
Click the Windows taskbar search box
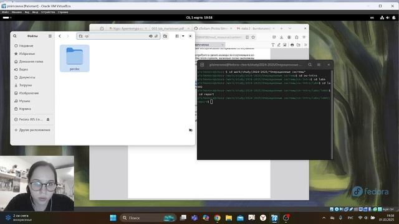point(148,218)
